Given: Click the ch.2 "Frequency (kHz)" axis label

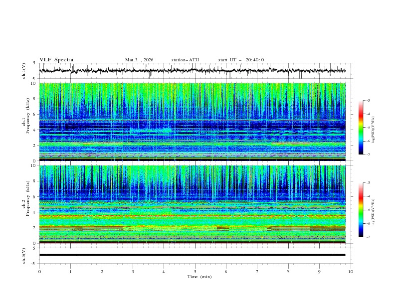Looking at the screenshot, I should 27,199.
